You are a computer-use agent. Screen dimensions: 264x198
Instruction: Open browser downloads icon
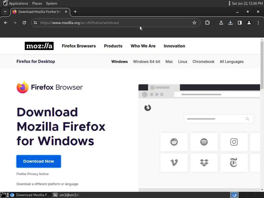click(x=230, y=23)
